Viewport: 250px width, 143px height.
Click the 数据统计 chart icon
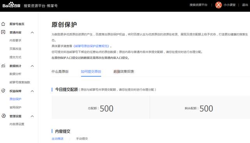click(x=3, y=66)
